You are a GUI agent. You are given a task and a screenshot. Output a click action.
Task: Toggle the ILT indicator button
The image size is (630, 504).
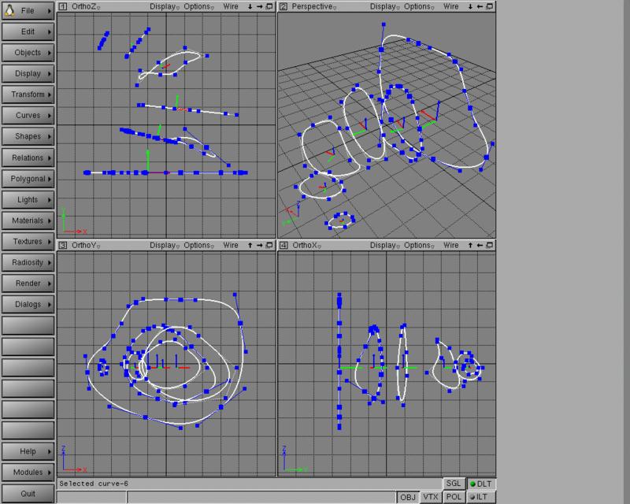tap(481, 497)
